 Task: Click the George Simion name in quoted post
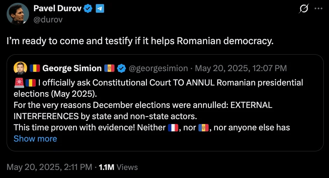click(72, 68)
